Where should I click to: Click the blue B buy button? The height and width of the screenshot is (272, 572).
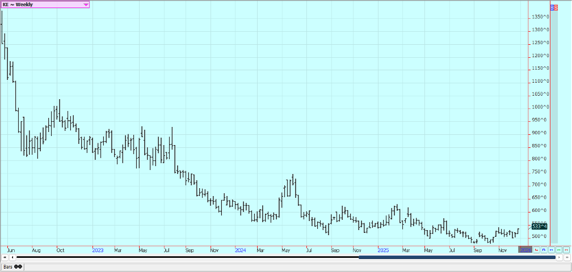552,7
